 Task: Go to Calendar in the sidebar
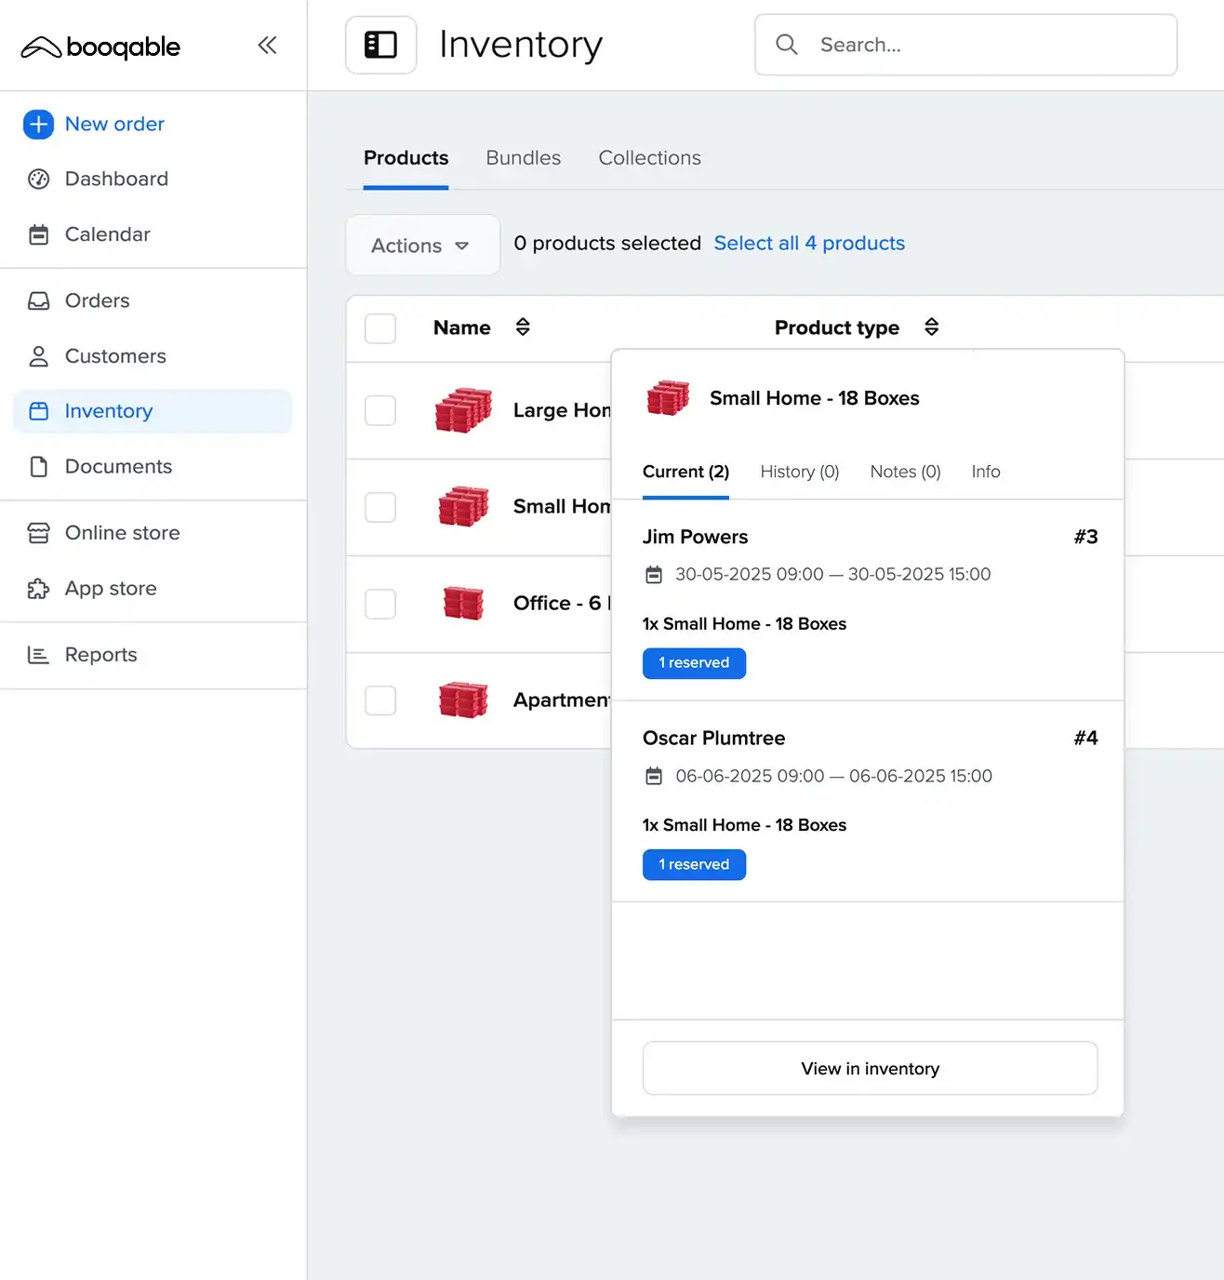[x=107, y=234]
